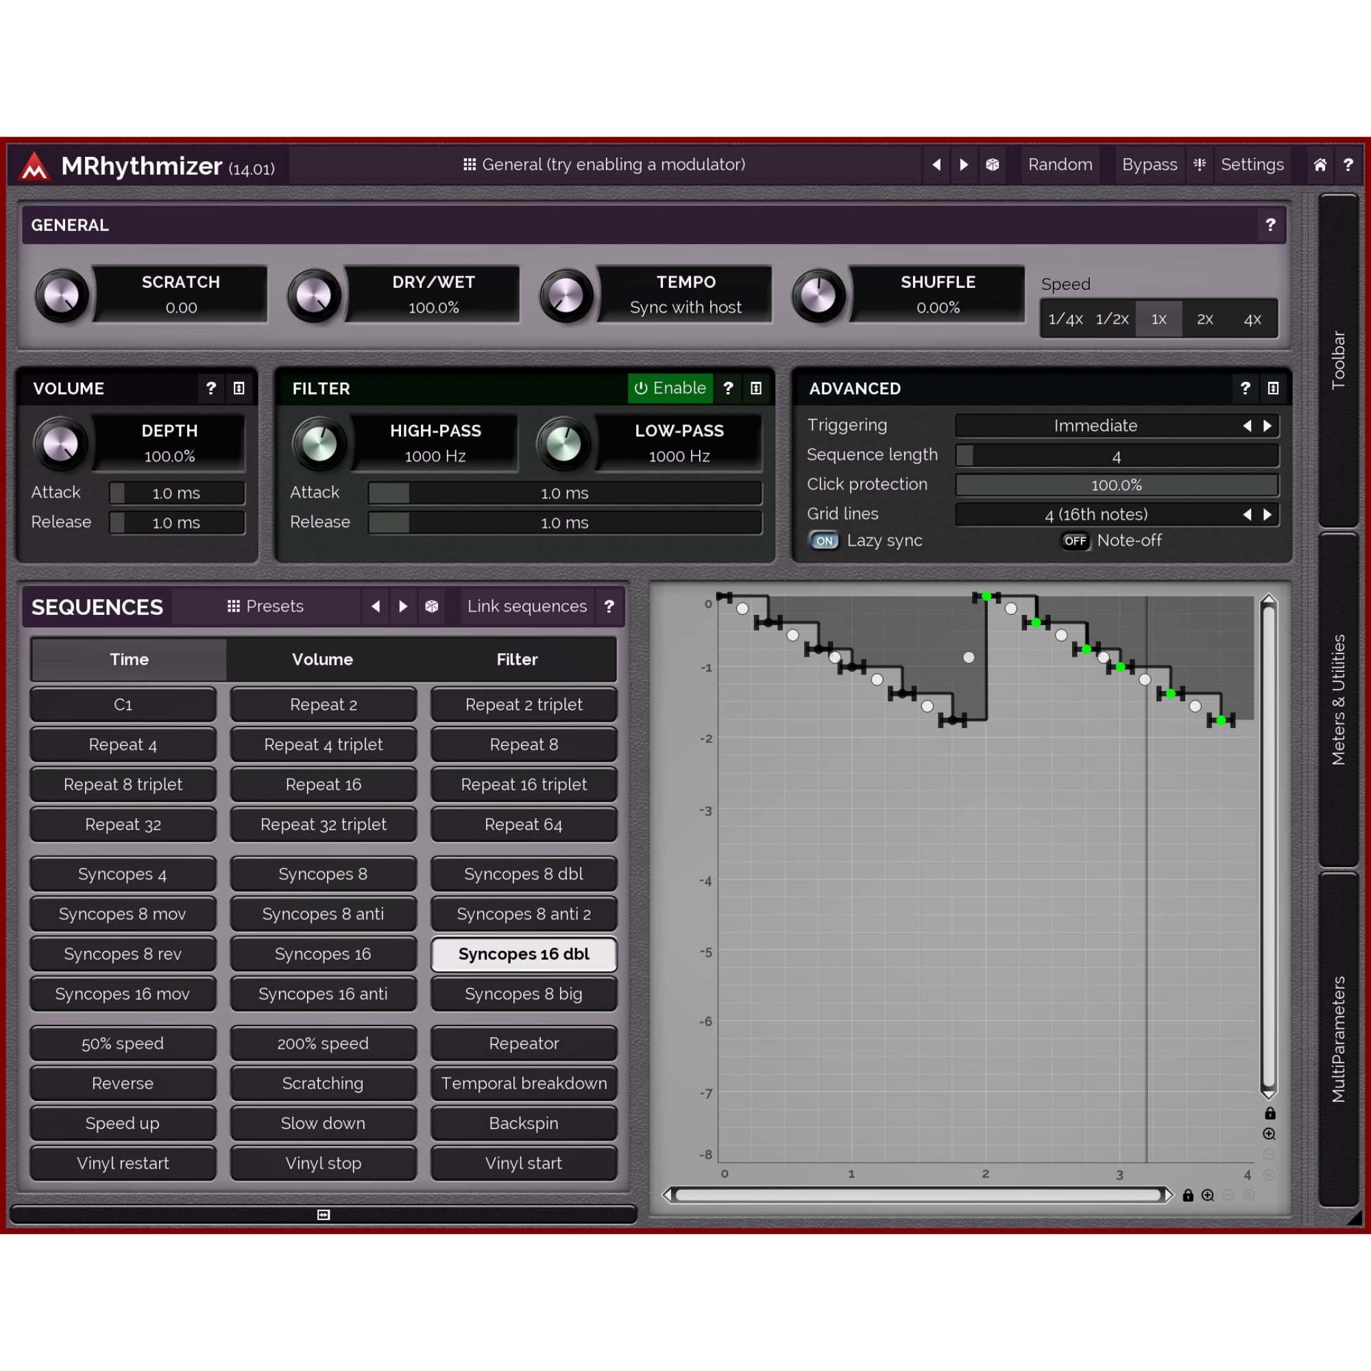Click the next arrow on Triggering
This screenshot has height=1371, width=1371.
coord(1267,426)
